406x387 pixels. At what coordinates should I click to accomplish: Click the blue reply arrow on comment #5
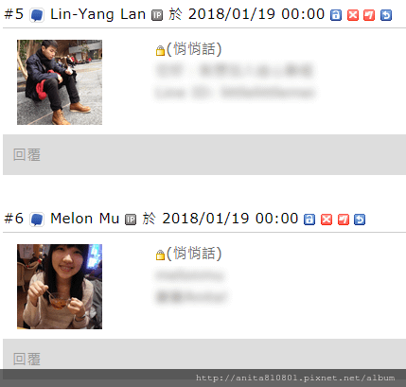[386, 15]
